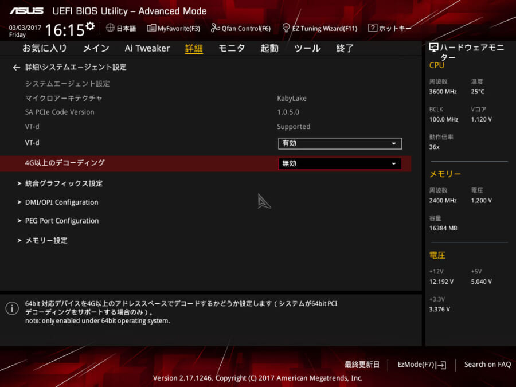
Task: Click the EZ Tuning Wizard lightbulb icon
Action: [286, 28]
